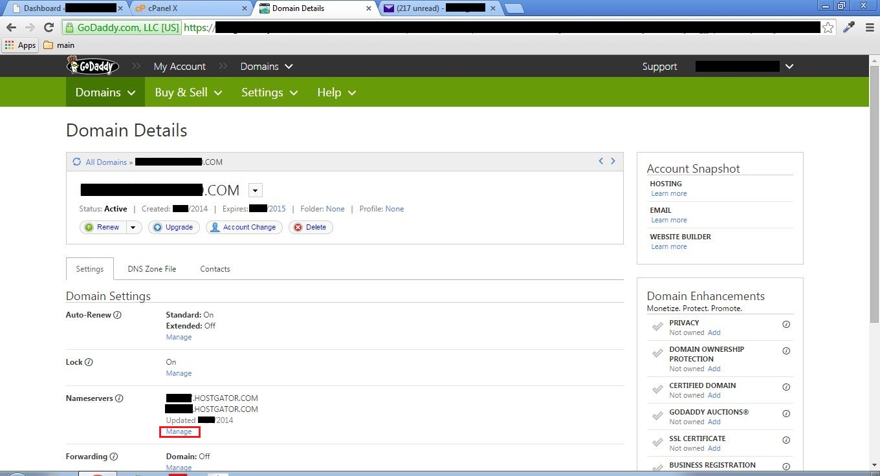This screenshot has height=476, width=880.
Task: Bookmark page with star icon
Action: [x=828, y=27]
